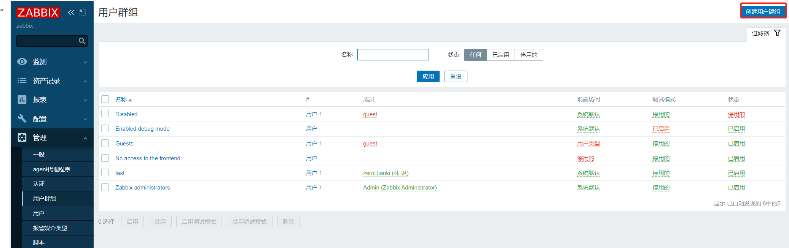
Task: Collapse the 管理 menu chevron
Action: point(85,138)
